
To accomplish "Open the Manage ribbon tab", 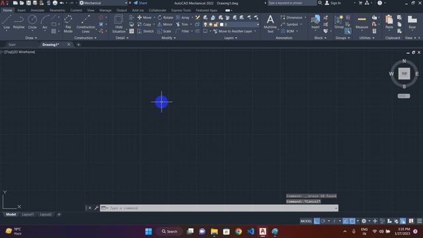I will pos(105,11).
